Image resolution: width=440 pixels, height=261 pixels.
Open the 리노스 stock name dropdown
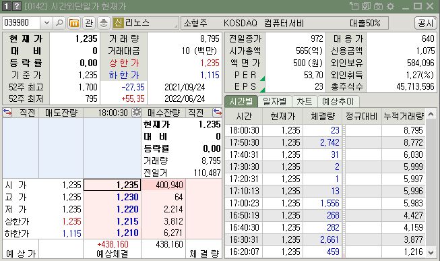[146, 23]
